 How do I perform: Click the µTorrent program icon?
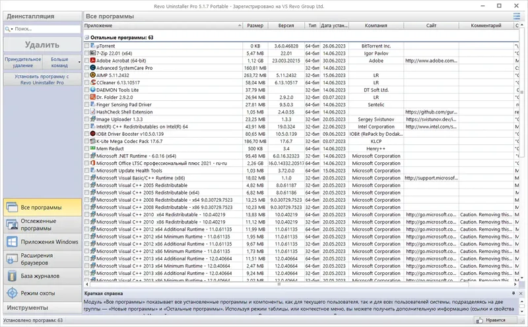click(93, 45)
